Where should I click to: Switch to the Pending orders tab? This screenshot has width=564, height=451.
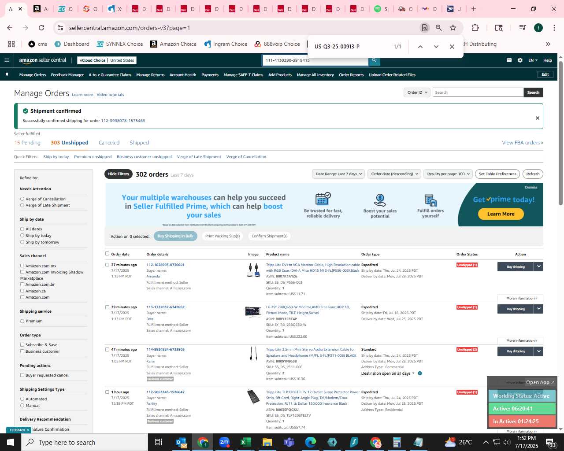27,143
